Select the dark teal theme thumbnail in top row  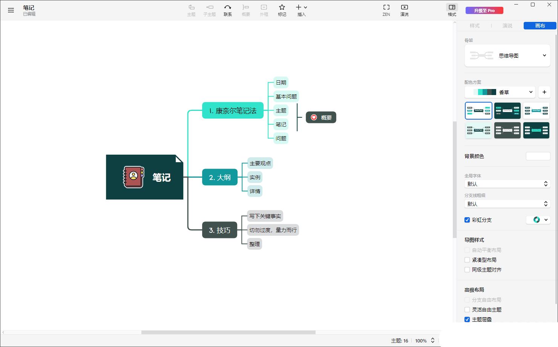(x=507, y=111)
